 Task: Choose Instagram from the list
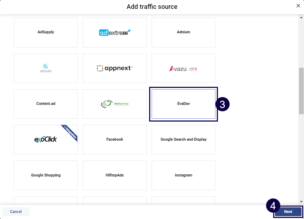pos(183,175)
